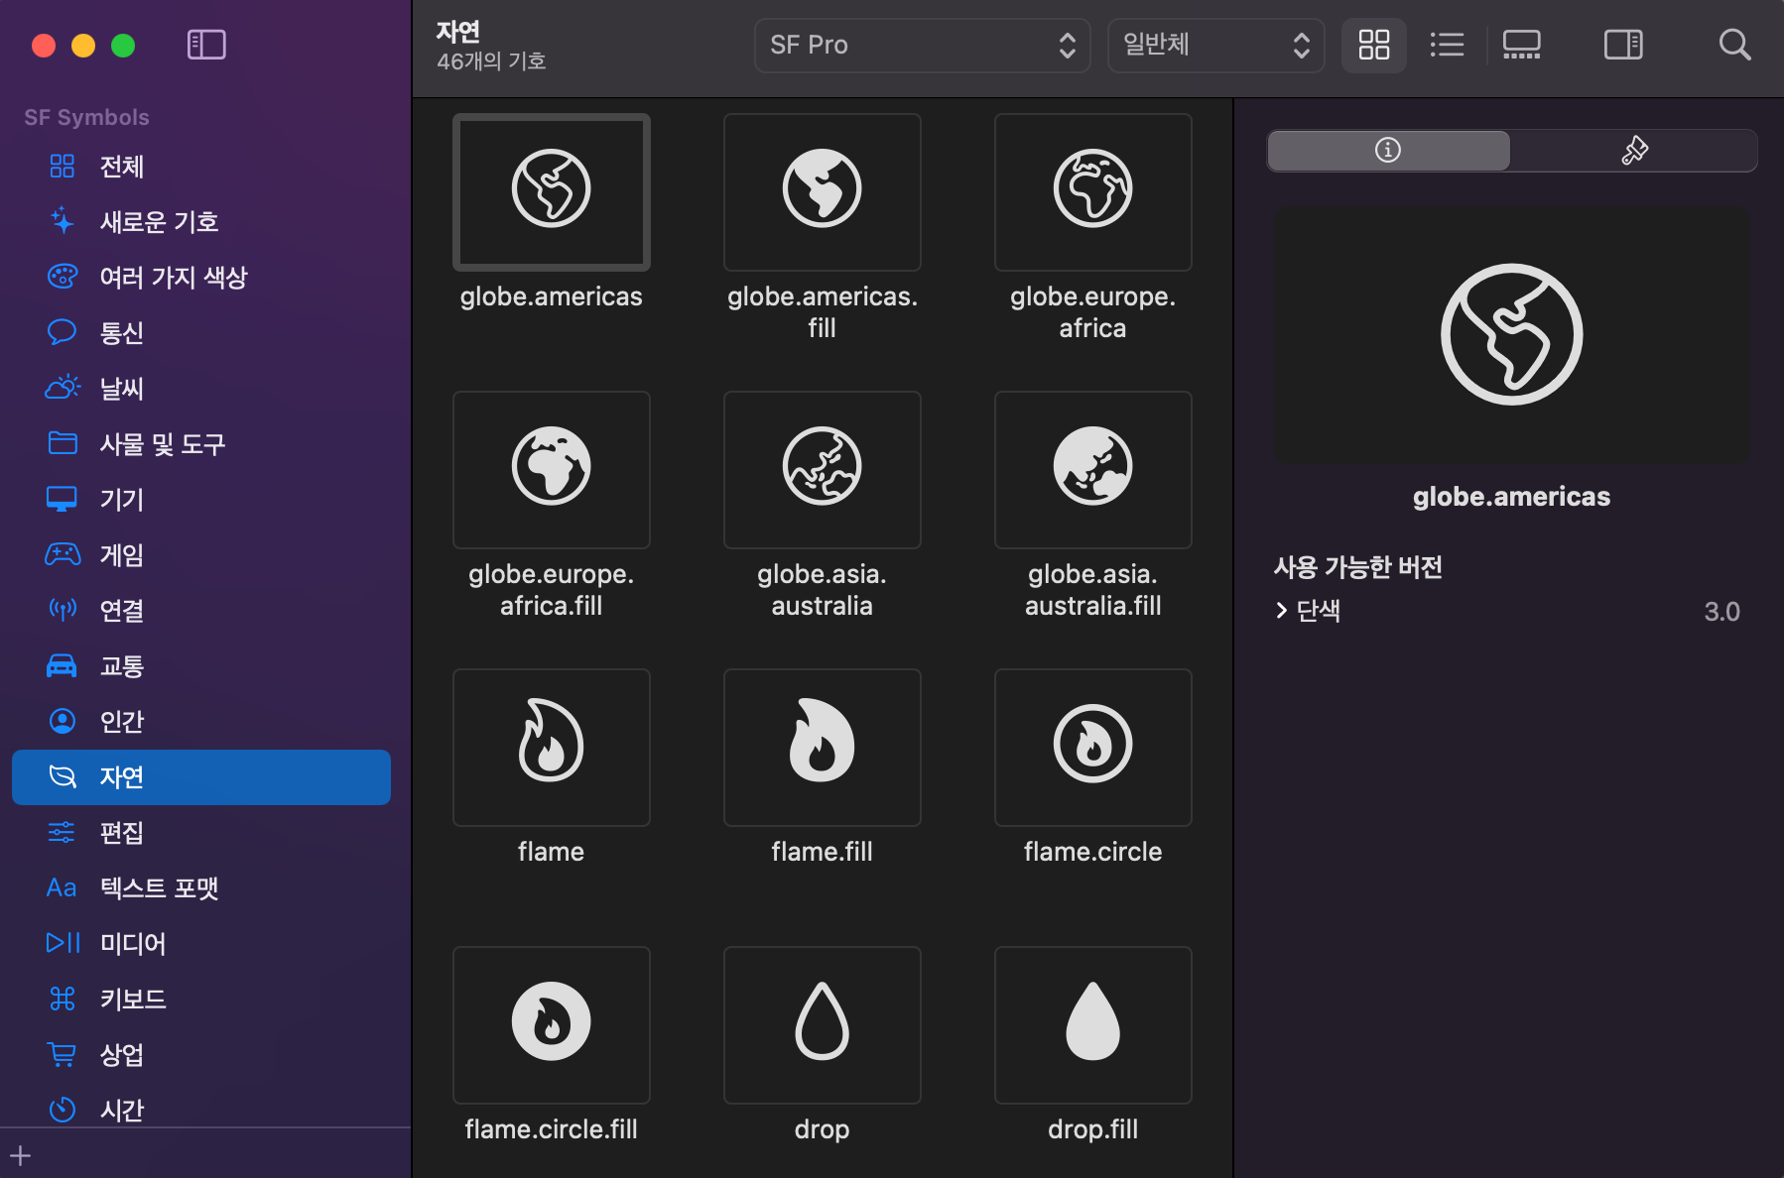The image size is (1784, 1178).
Task: Open 게임 category
Action: (201, 555)
